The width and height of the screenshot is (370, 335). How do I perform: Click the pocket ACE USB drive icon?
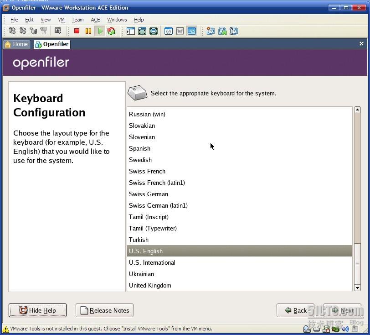(44, 31)
